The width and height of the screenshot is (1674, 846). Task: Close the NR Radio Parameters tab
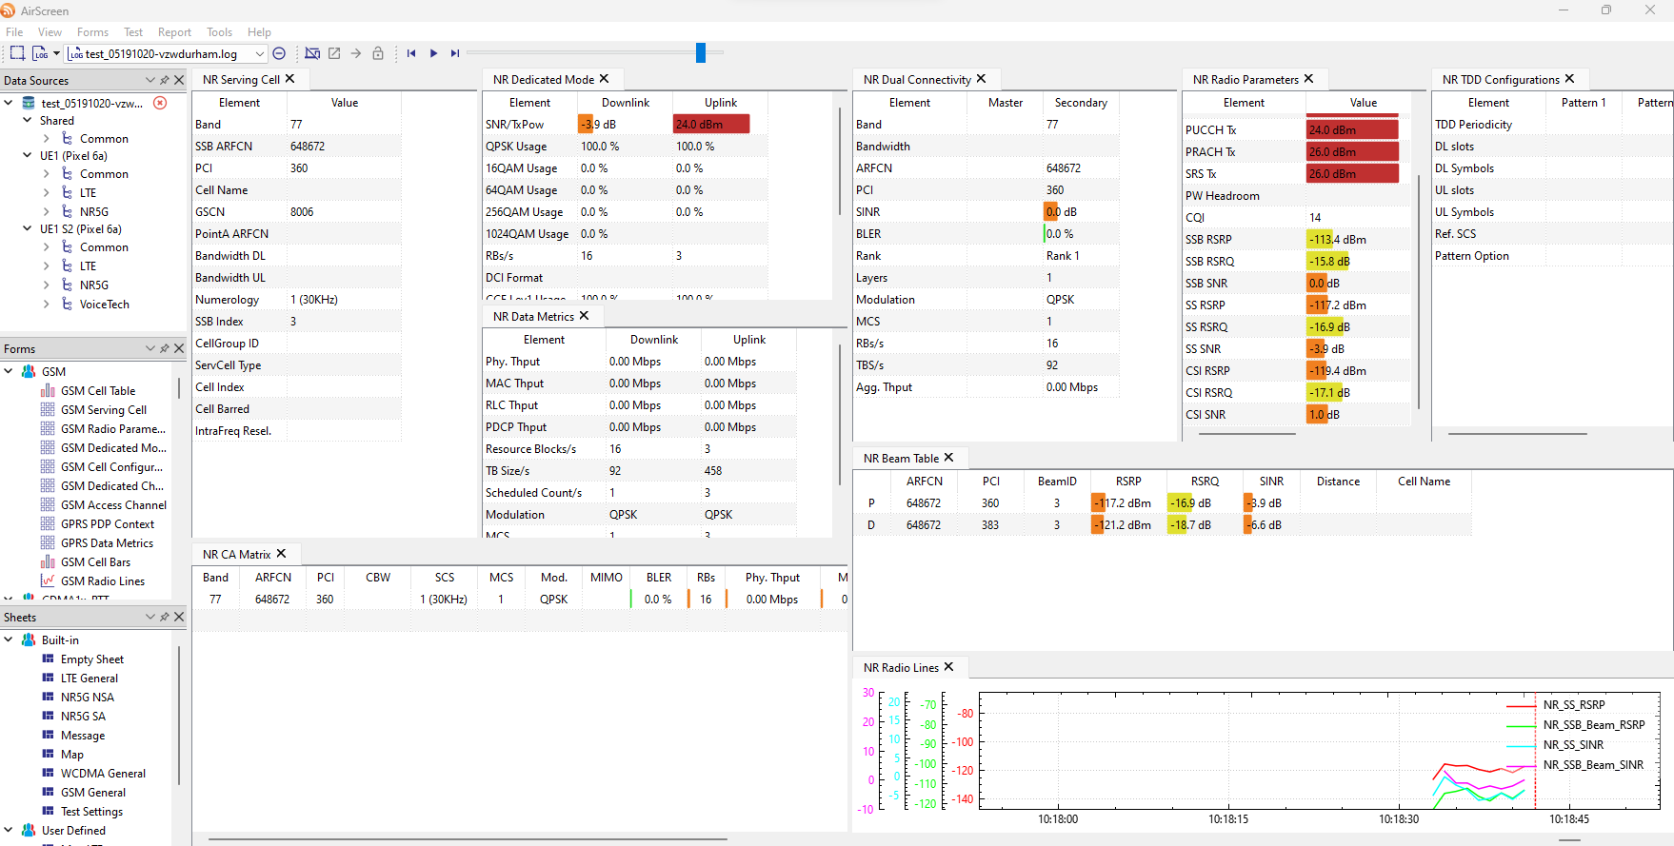[1308, 79]
